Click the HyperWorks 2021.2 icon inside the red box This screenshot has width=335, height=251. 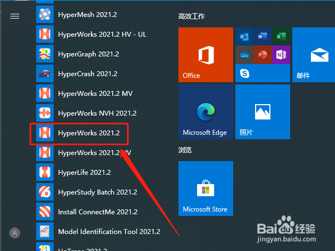tap(45, 133)
